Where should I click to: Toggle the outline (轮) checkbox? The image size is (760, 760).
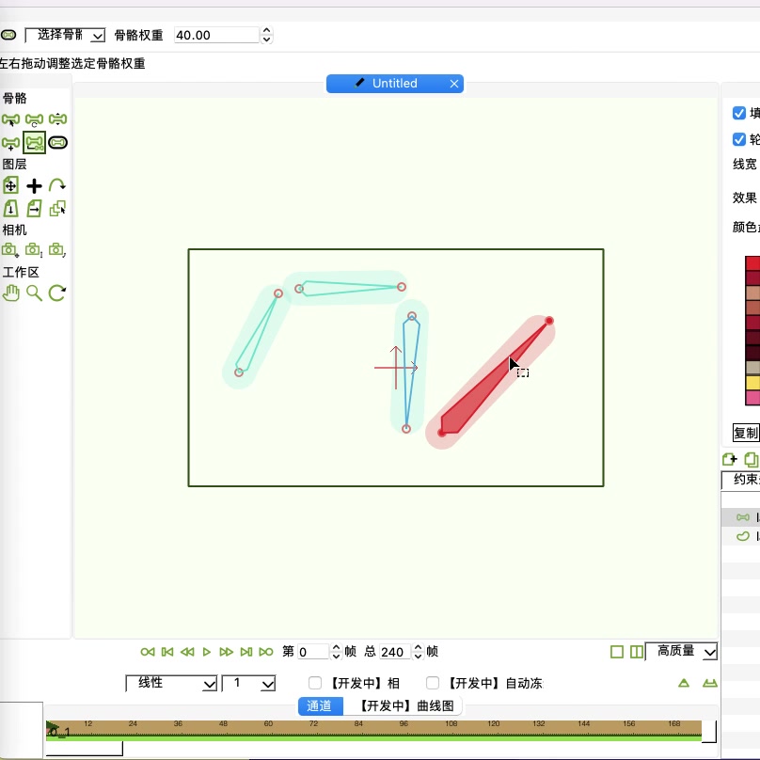(x=738, y=139)
